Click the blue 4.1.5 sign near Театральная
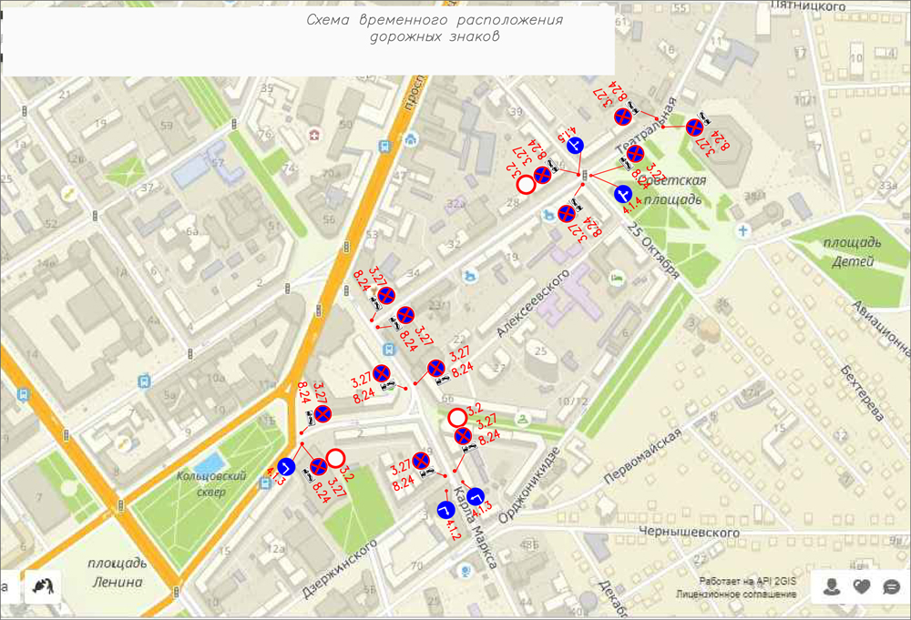Viewport: 911px width, 620px height. 575,146
